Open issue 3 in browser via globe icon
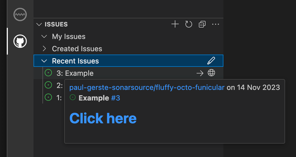This screenshot has width=296, height=157. click(x=211, y=73)
